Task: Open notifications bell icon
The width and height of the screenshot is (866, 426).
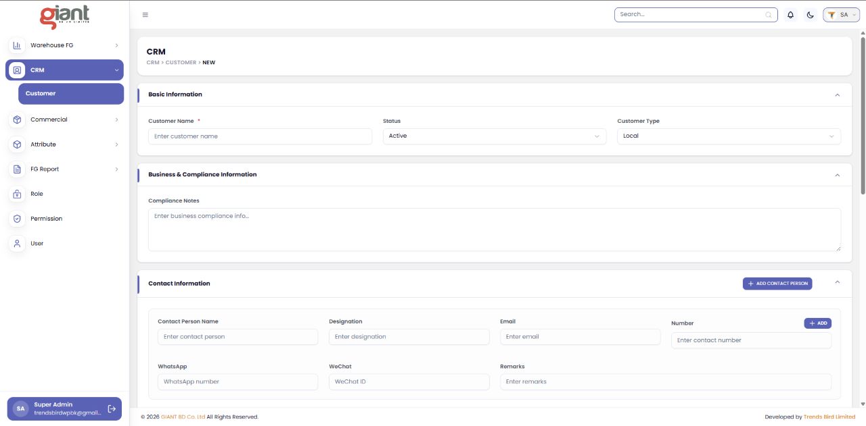Action: click(790, 15)
